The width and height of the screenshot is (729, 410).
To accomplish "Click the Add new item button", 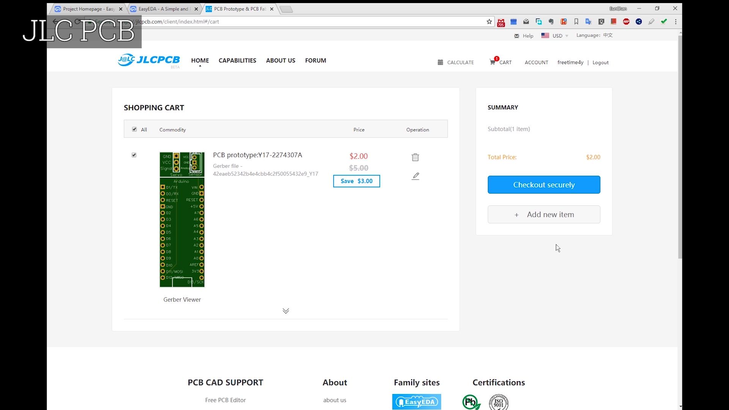I will point(544,214).
